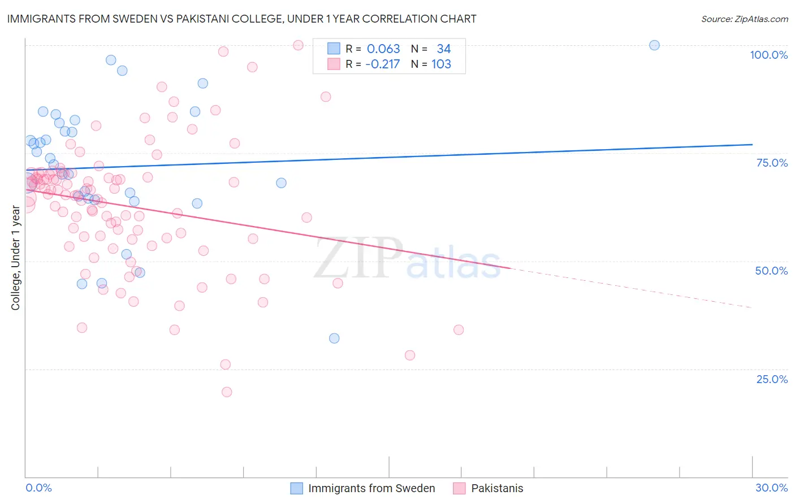Viewport: 795px width, 504px height.
Task: Click the pink swatch beside R = -0.217
Action: (334, 64)
